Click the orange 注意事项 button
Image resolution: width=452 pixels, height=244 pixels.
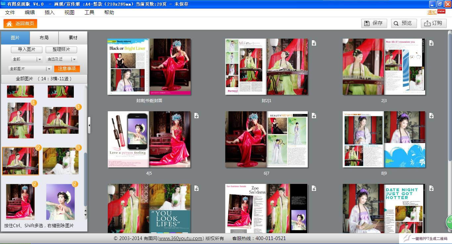coord(67,69)
